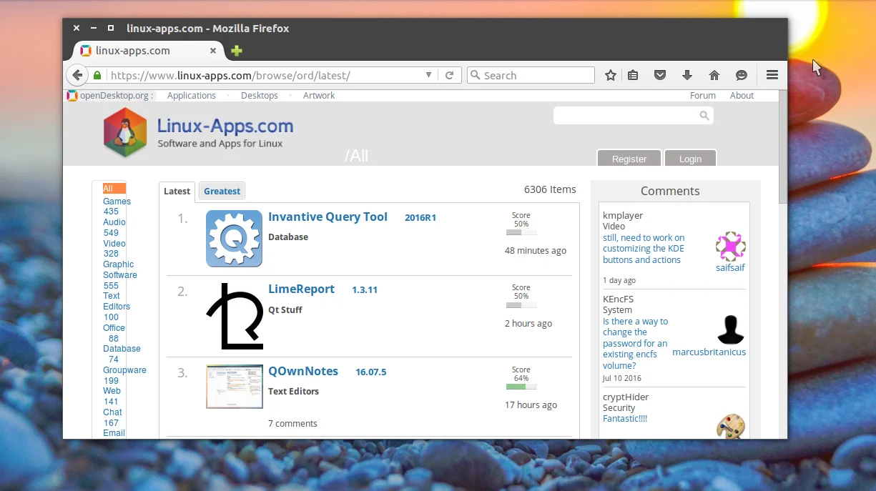Switch to the Greatest tab
Screen dimensions: 876x491
(x=222, y=191)
